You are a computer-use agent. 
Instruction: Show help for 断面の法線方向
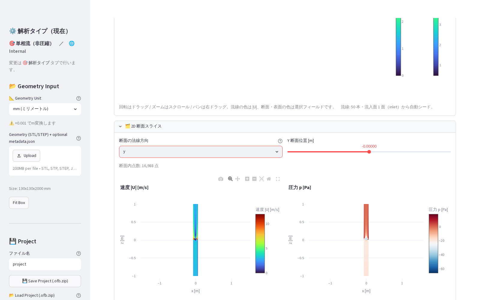point(280,141)
